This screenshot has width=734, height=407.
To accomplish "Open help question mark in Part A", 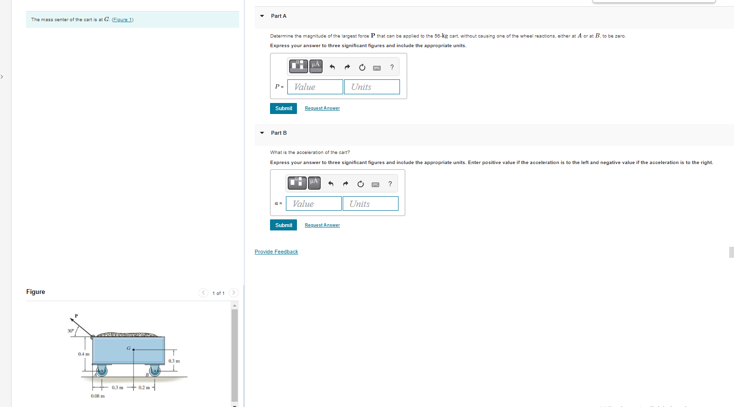I will click(x=392, y=67).
